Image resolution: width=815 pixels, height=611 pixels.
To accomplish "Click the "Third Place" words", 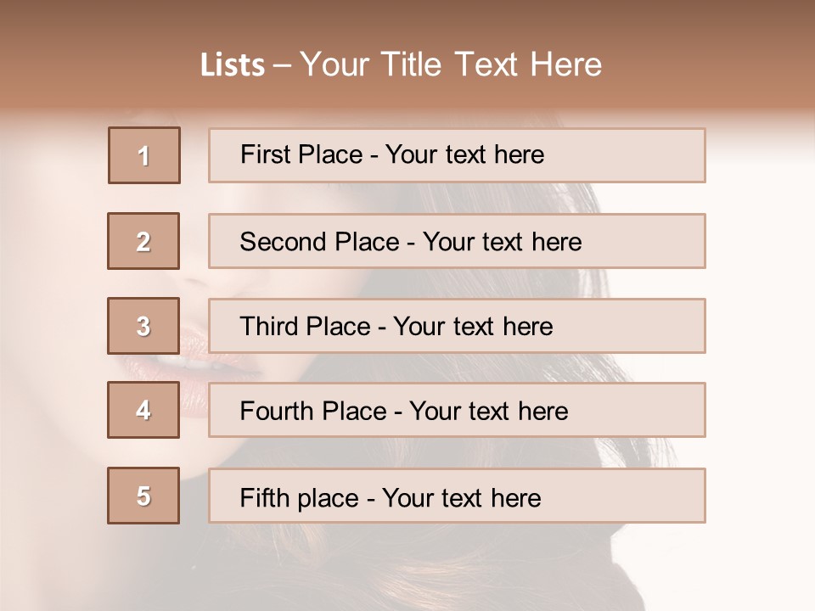I will pos(305,327).
